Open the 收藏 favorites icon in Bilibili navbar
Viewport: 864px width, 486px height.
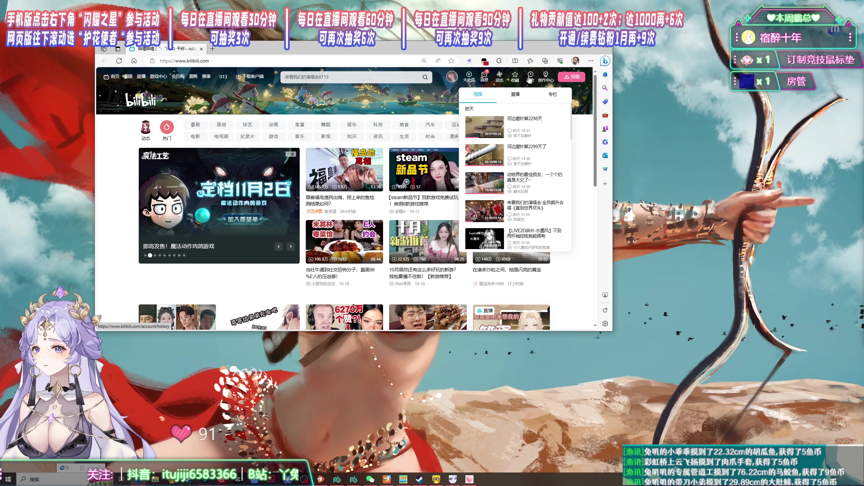coord(514,77)
